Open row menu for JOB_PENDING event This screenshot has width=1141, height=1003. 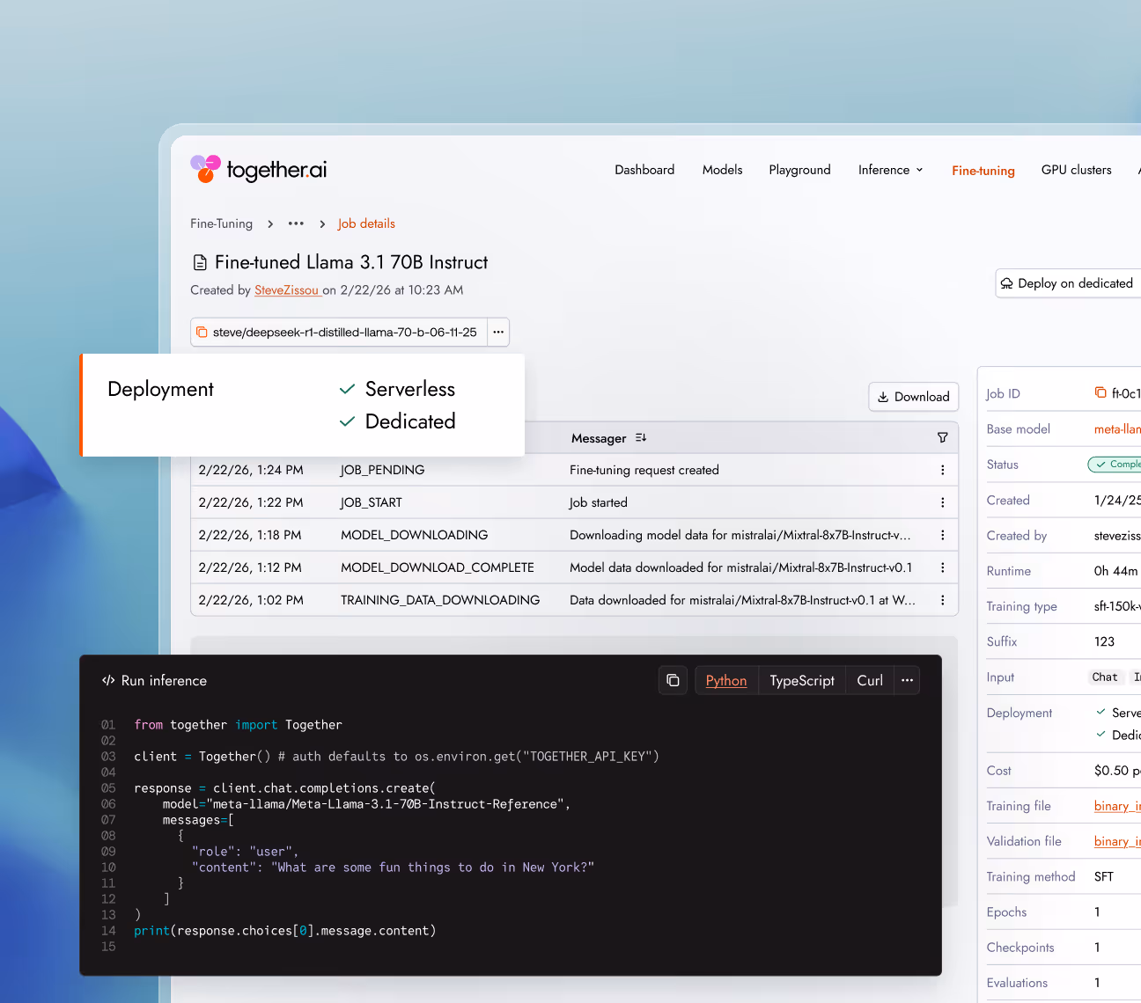tap(942, 470)
